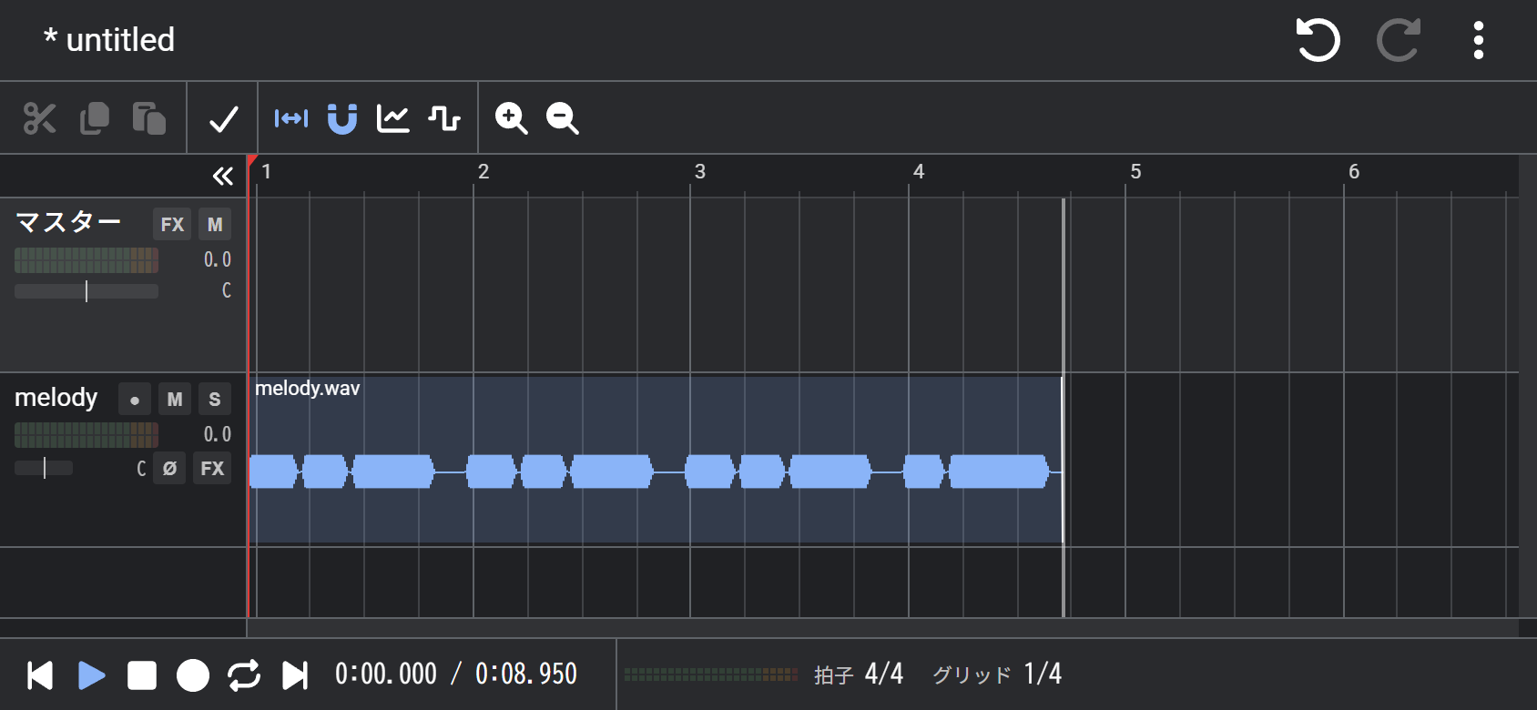Collapse the track panel with double chevron
Image resolution: width=1537 pixels, height=710 pixels.
pos(223,176)
